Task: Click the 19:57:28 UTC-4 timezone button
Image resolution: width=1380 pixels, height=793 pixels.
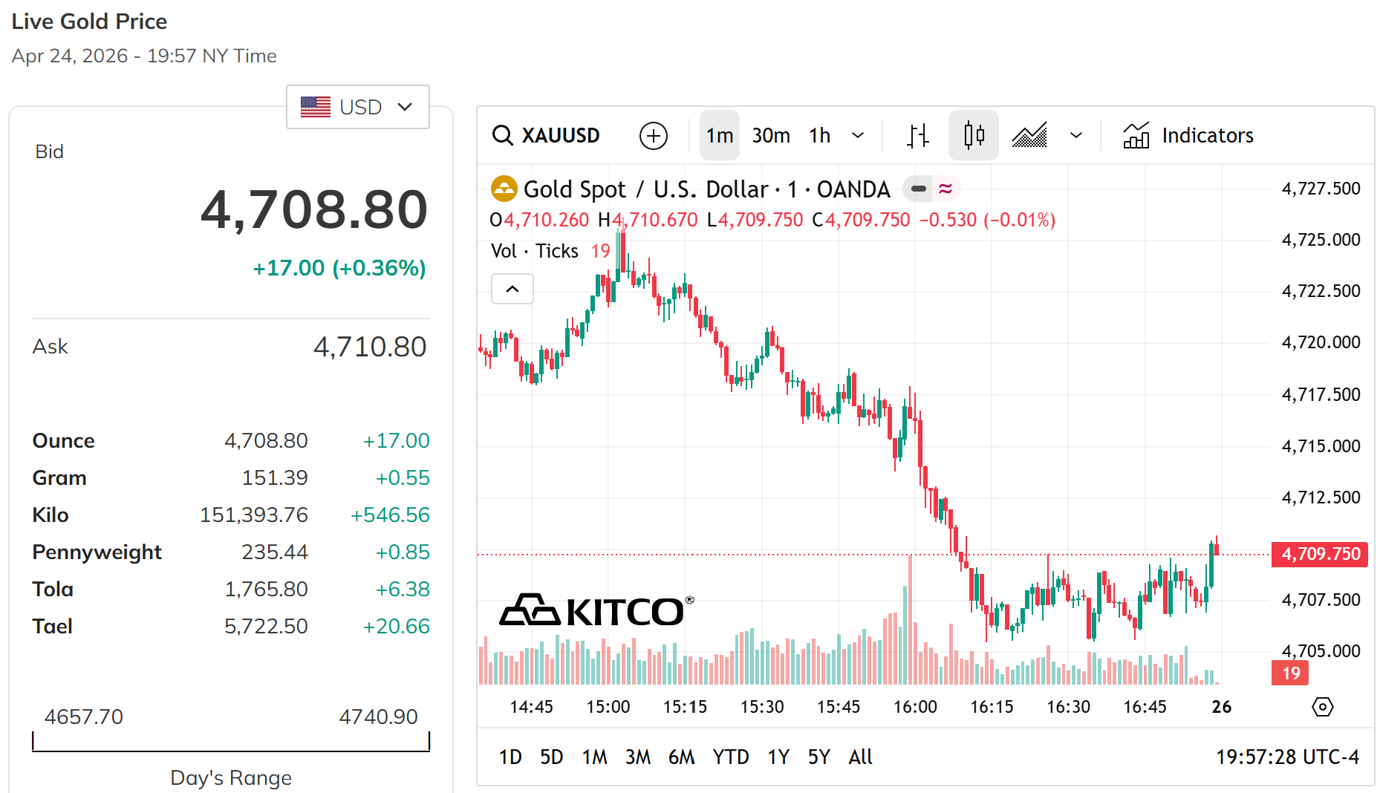Action: pyautogui.click(x=1287, y=757)
